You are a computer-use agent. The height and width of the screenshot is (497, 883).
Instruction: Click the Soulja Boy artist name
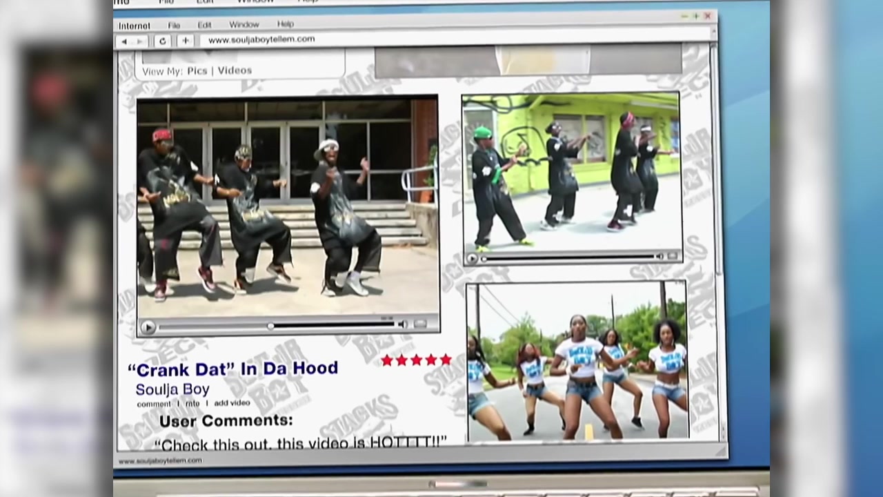tap(172, 389)
